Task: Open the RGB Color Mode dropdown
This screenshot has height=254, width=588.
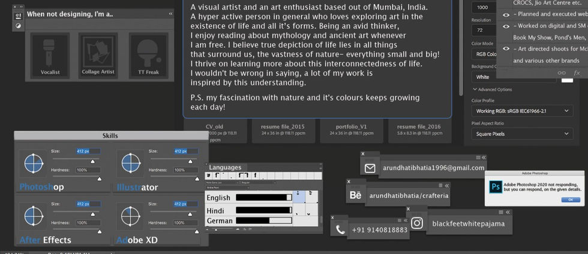Action: click(484, 54)
